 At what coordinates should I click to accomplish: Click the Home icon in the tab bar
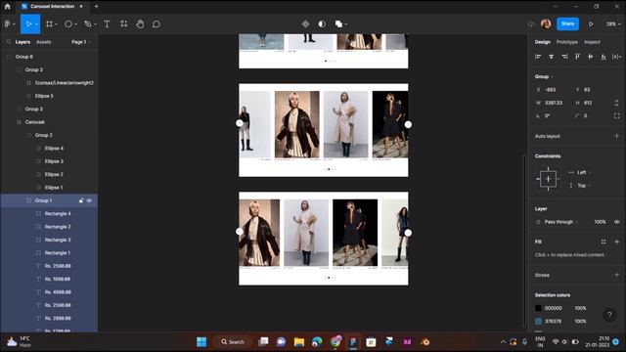pos(7,7)
